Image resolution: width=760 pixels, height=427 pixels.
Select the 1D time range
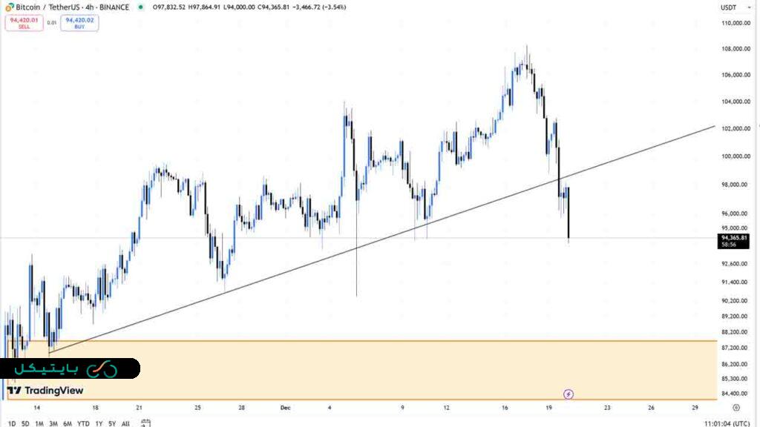[12, 423]
